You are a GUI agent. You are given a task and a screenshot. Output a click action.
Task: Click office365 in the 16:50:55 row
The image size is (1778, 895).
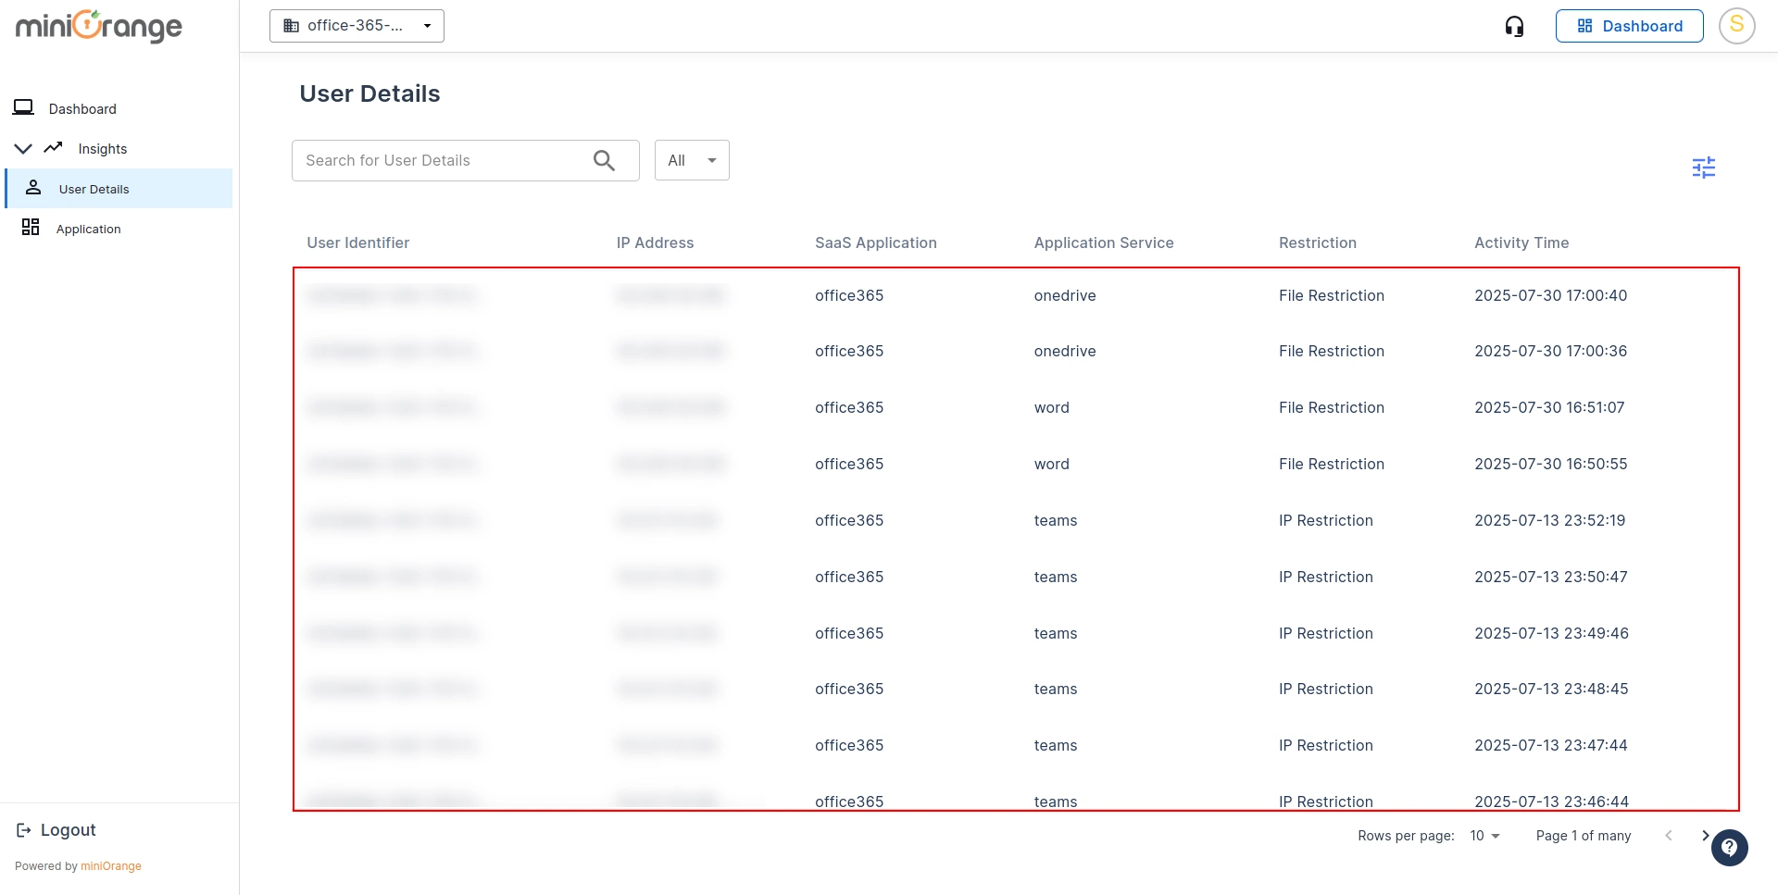pos(848,464)
